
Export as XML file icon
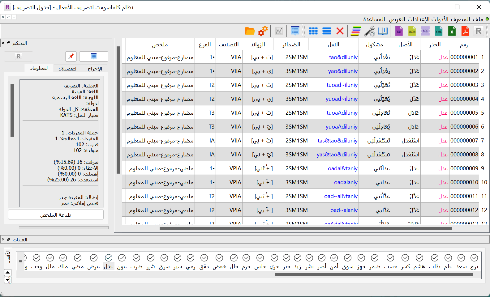click(439, 31)
